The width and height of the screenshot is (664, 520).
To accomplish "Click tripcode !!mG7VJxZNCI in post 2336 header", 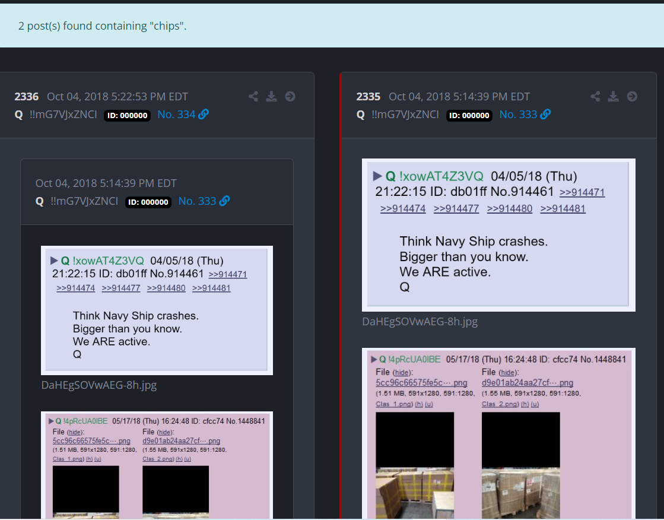I will click(x=63, y=115).
